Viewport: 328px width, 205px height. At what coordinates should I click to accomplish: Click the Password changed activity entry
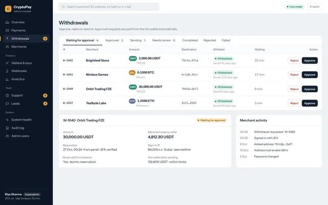pyautogui.click(x=266, y=156)
